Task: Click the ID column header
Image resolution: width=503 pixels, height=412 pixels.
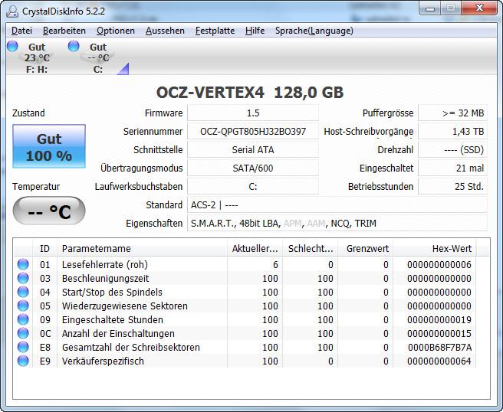Action: coord(45,249)
